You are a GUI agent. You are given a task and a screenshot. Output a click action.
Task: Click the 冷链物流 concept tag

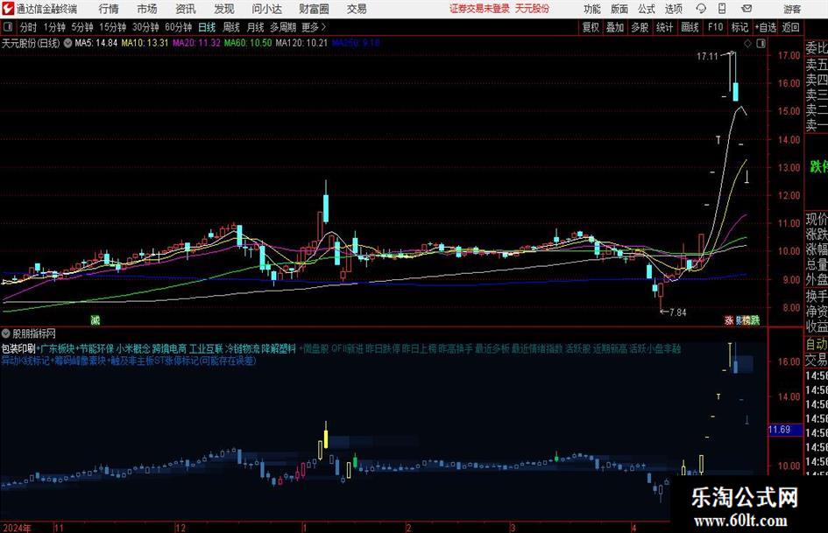(243, 349)
